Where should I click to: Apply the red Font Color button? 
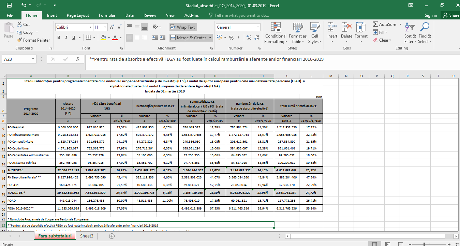[115, 38]
